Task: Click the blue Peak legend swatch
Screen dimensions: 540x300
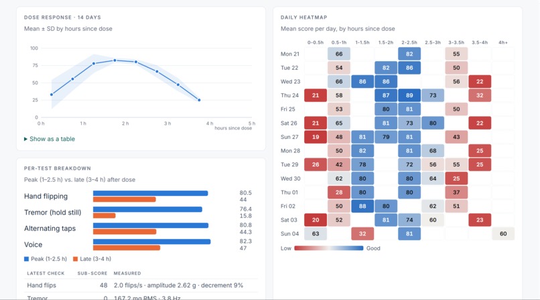Action: point(27,259)
